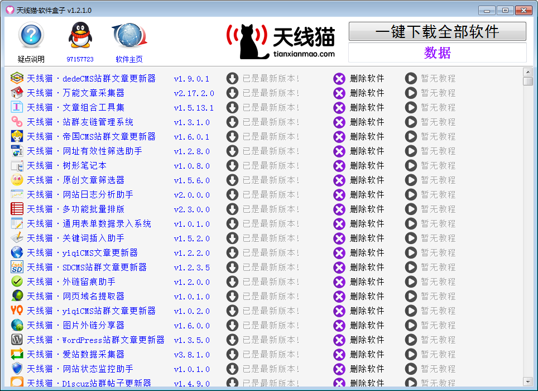The width and height of the screenshot is (538, 391).
Task: Click version v1.5.13.1
Action: pyautogui.click(x=194, y=108)
